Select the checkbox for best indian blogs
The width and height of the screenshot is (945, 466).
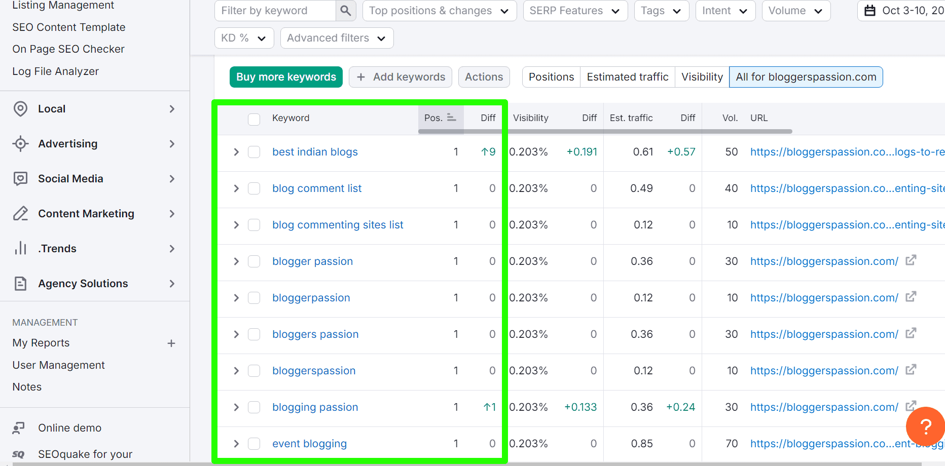click(x=254, y=151)
